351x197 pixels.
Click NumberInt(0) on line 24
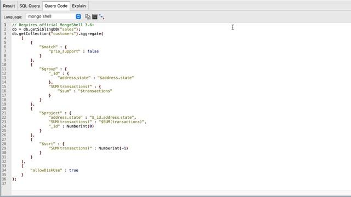coord(80,126)
